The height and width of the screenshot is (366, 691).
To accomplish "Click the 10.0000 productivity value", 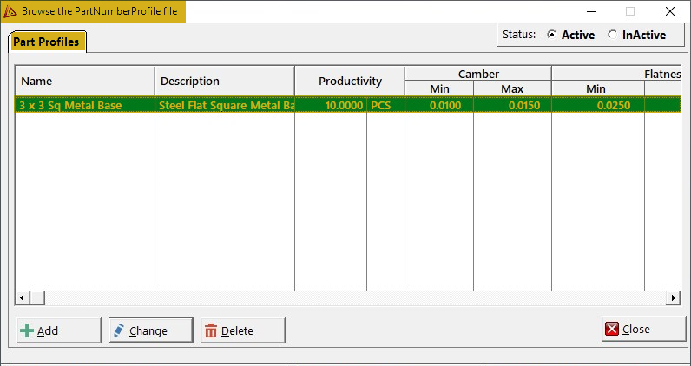I will click(x=331, y=105).
